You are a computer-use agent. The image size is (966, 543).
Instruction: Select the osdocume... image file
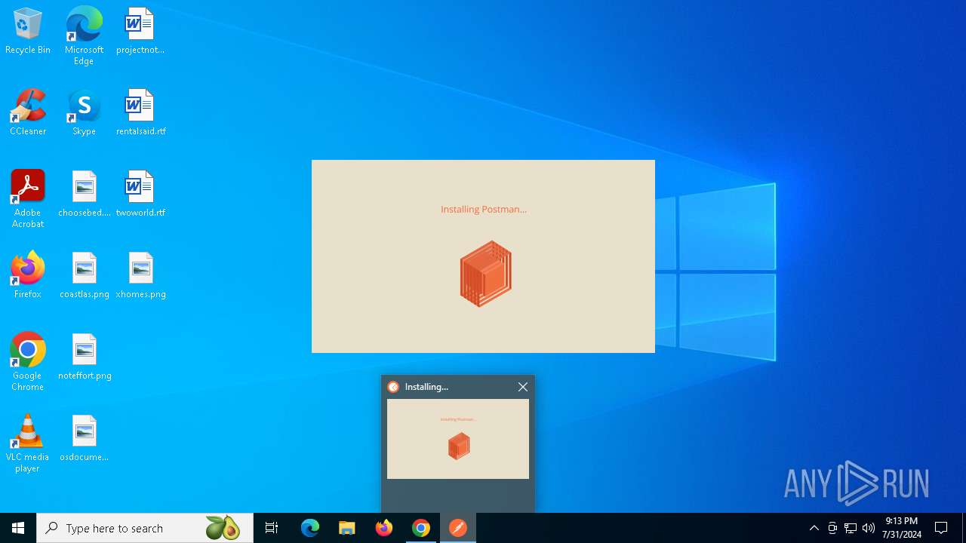(84, 439)
